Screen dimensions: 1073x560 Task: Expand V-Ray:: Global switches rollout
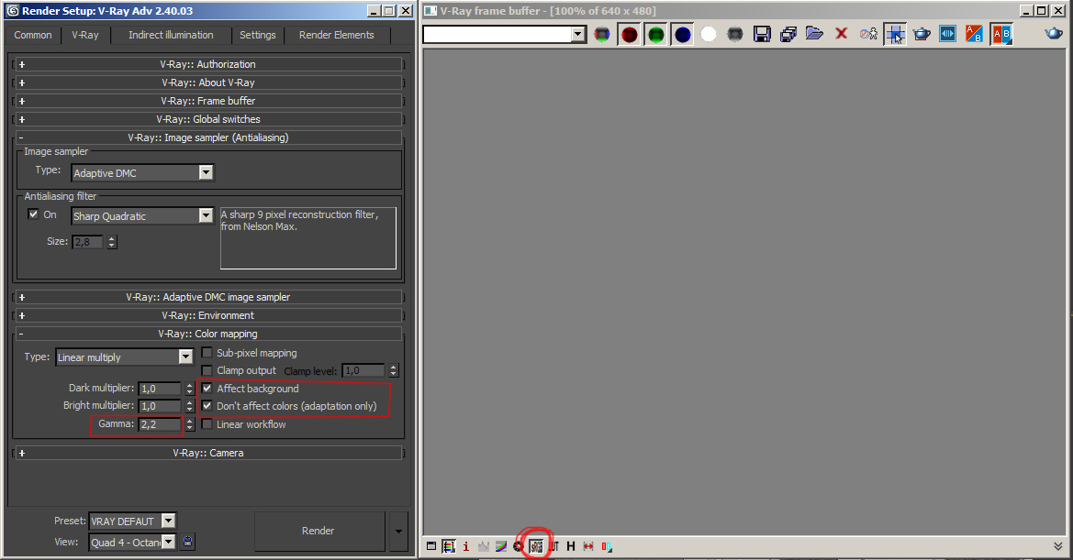click(x=208, y=119)
